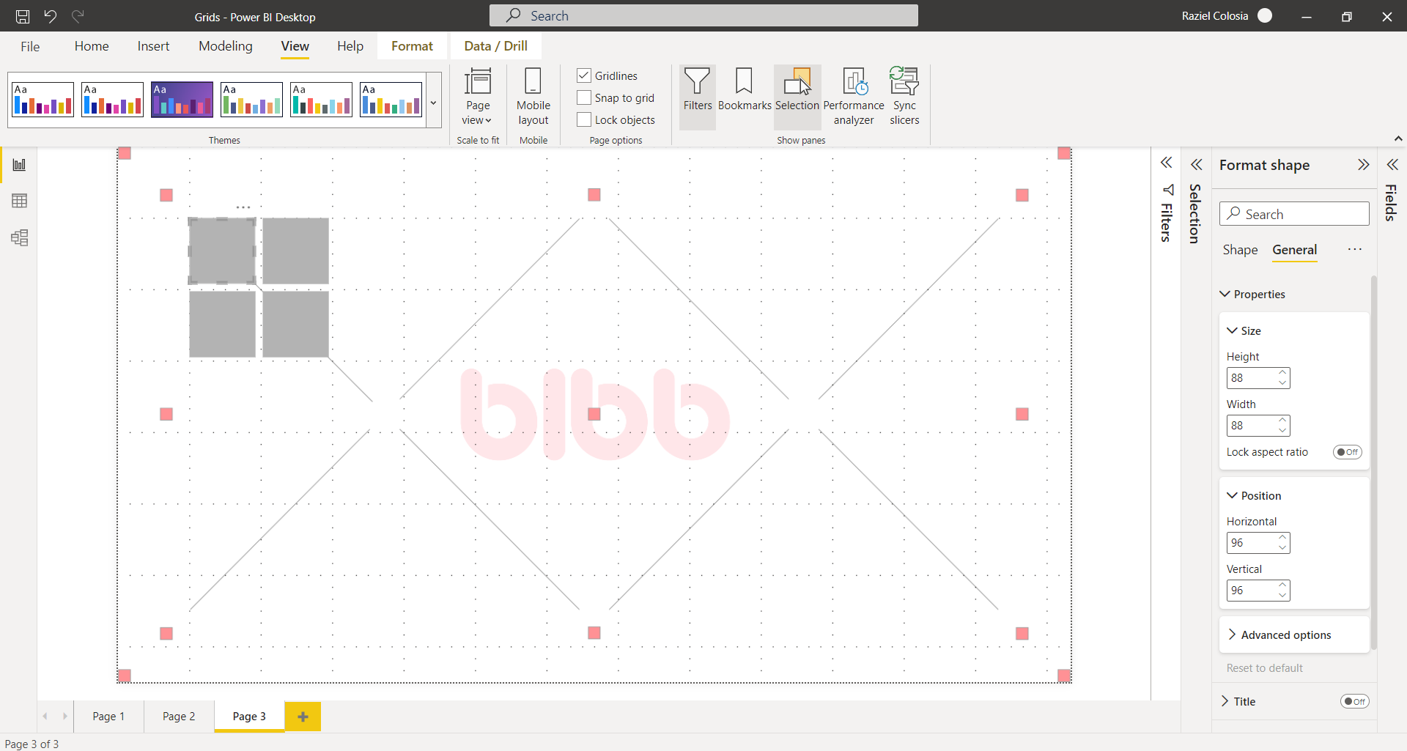Click the Save icon in title bar

23,16
